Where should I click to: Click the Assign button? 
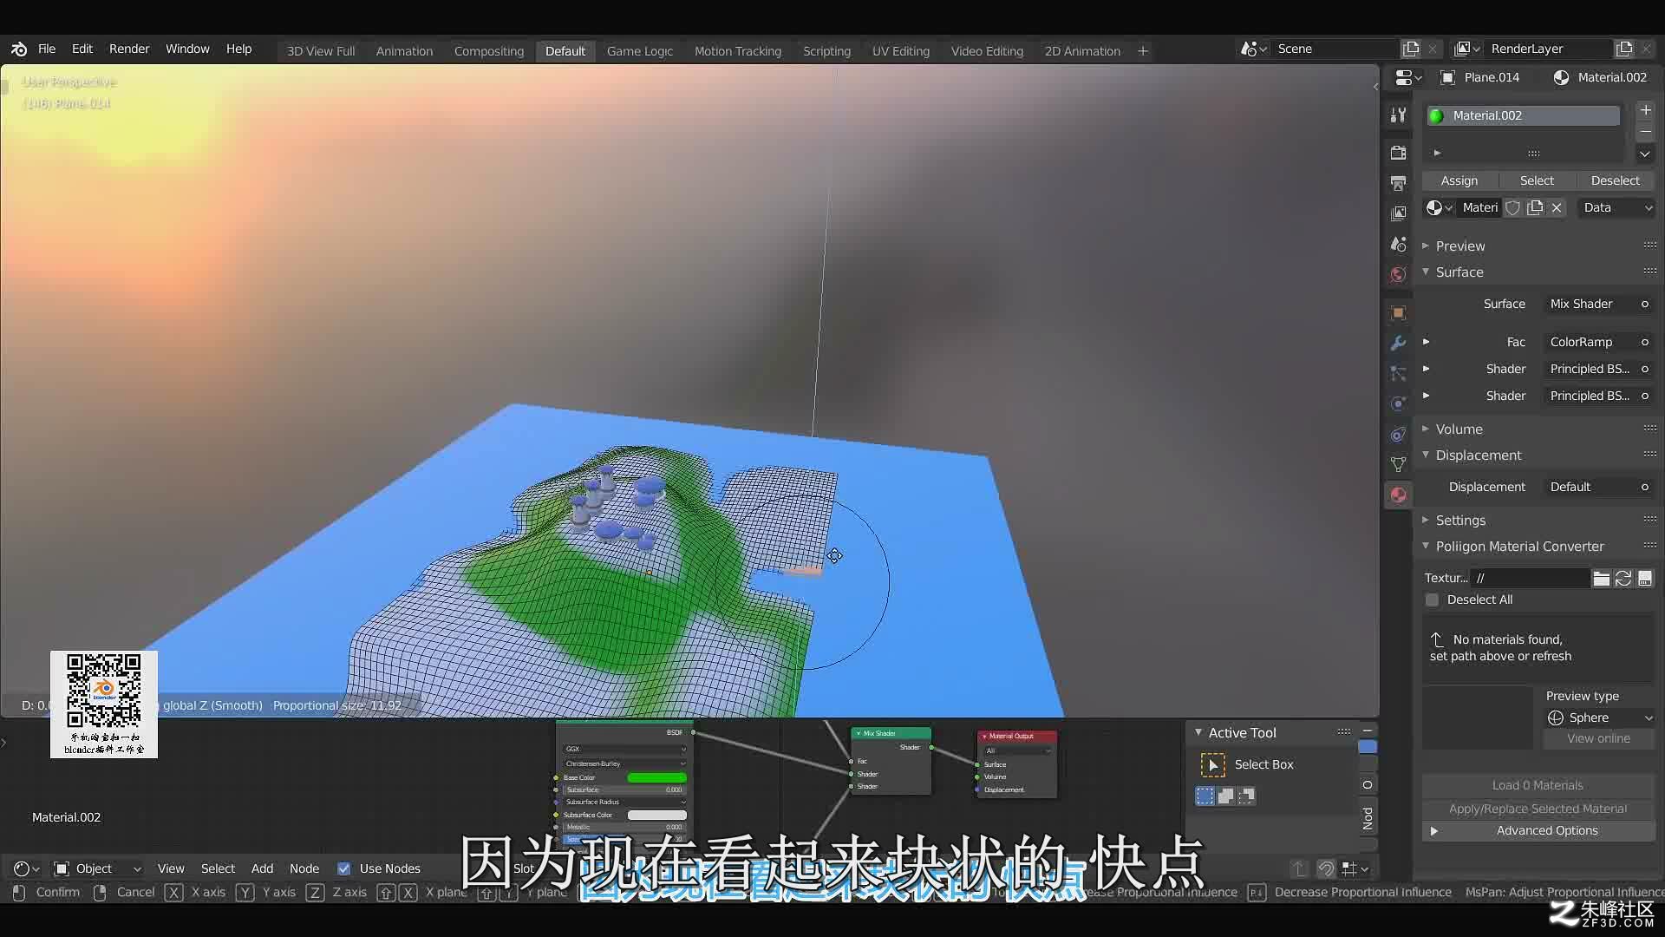[x=1459, y=180]
